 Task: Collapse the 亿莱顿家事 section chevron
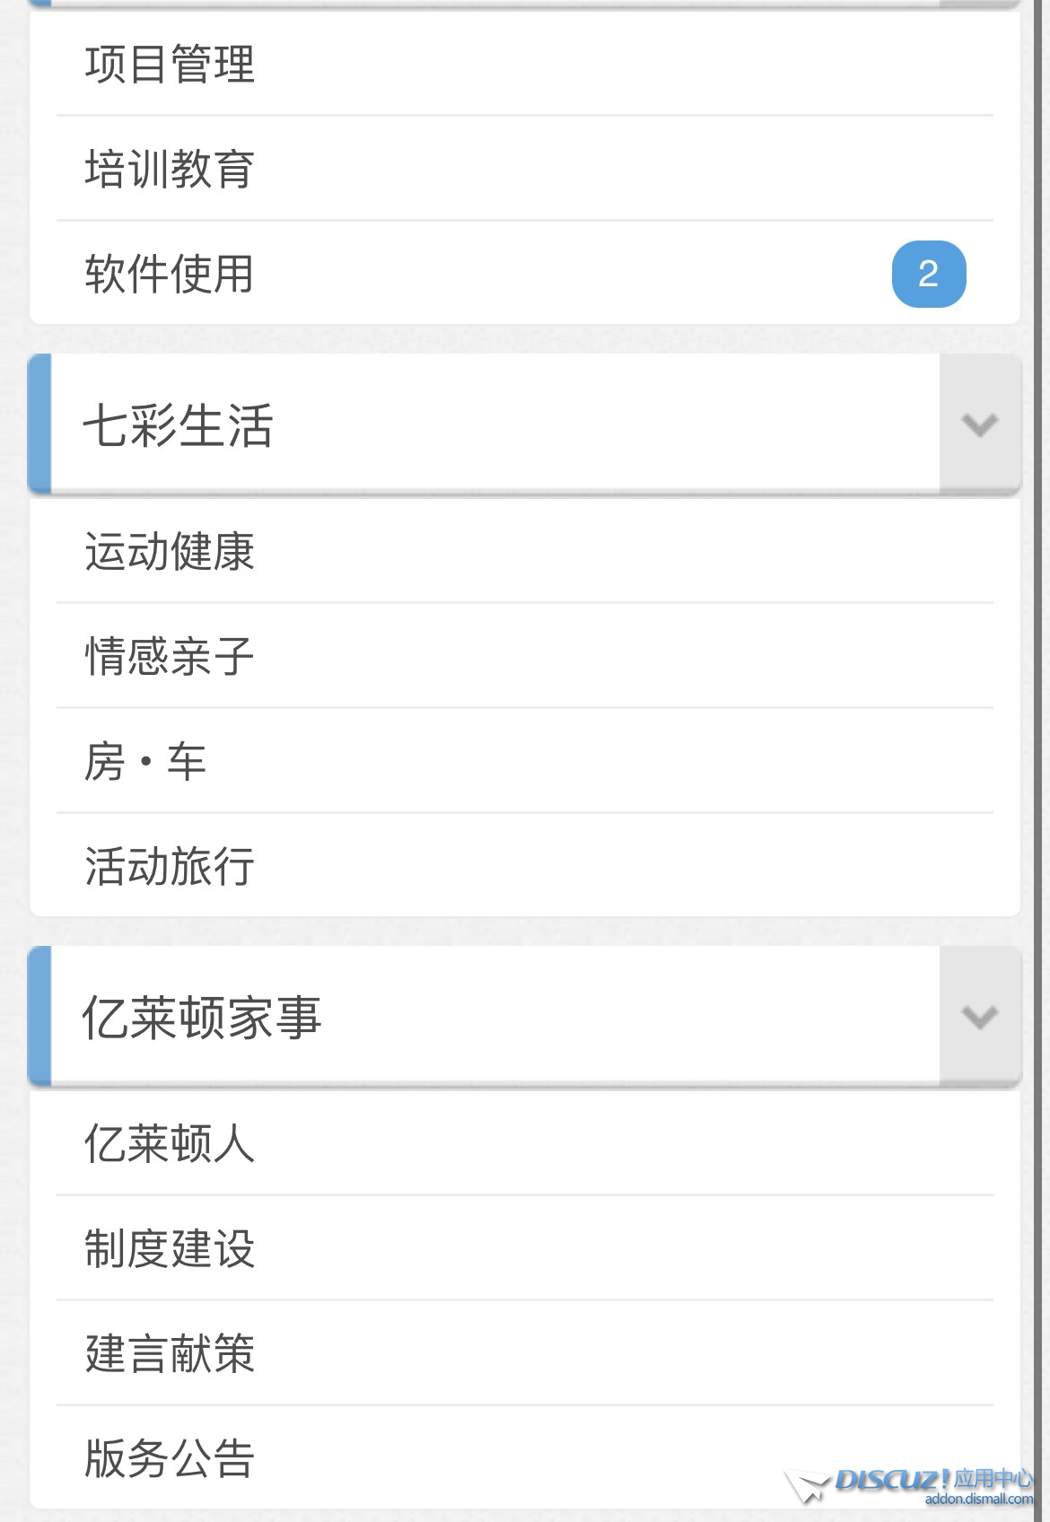[x=979, y=1017]
